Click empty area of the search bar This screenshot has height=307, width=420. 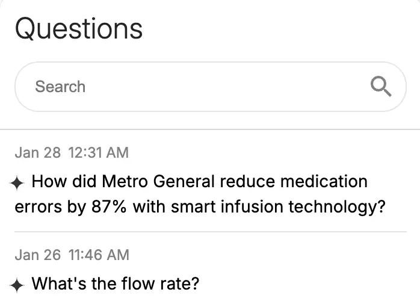click(x=229, y=87)
